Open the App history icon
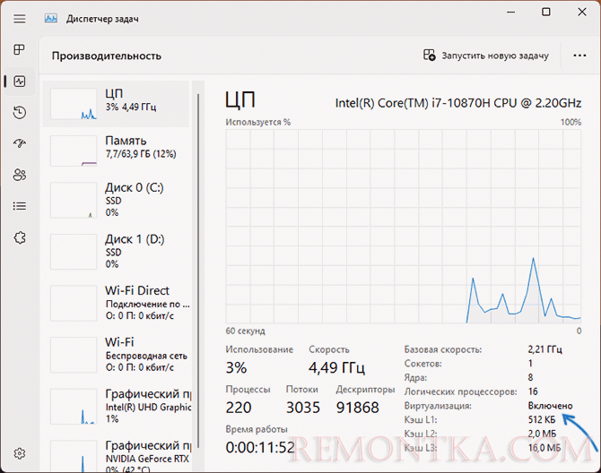Image resolution: width=601 pixels, height=473 pixels. coord(20,112)
